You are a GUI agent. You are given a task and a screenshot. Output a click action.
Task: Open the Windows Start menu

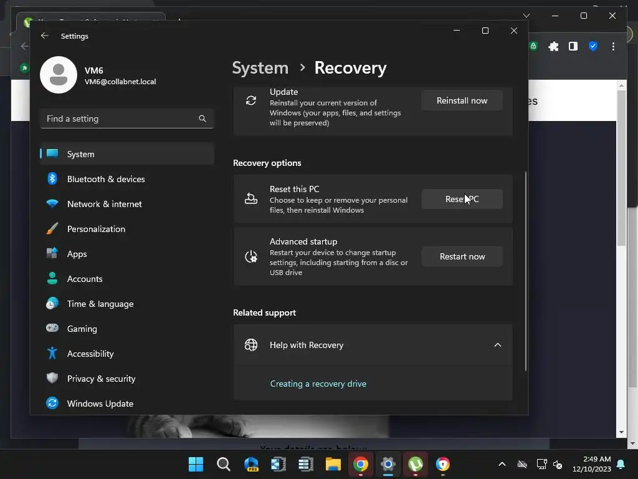[196, 464]
